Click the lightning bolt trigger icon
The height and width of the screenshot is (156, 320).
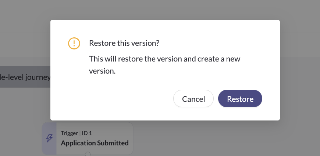coord(49,138)
